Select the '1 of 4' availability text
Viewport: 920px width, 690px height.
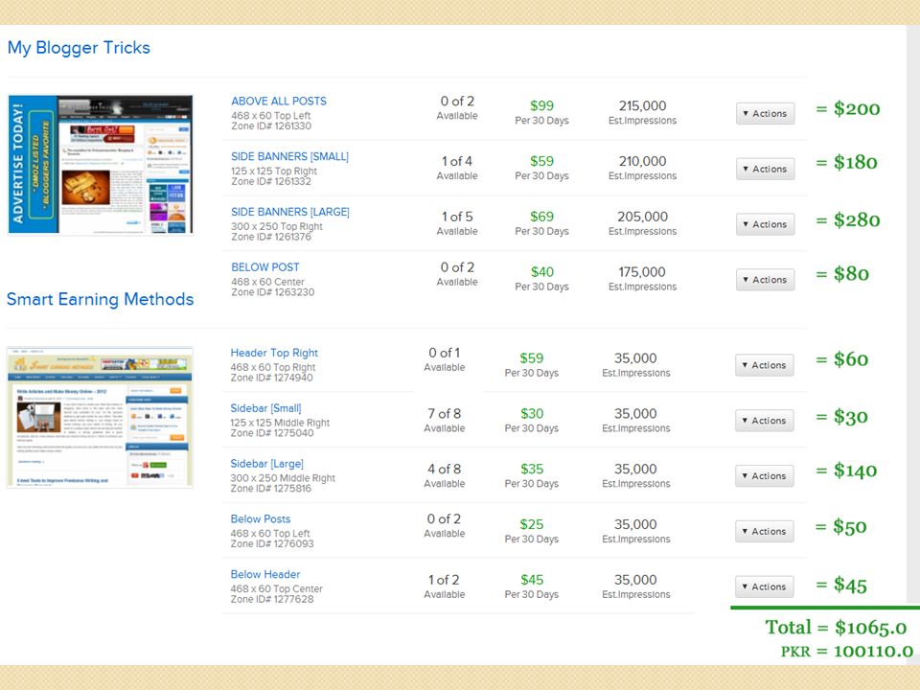(x=457, y=161)
